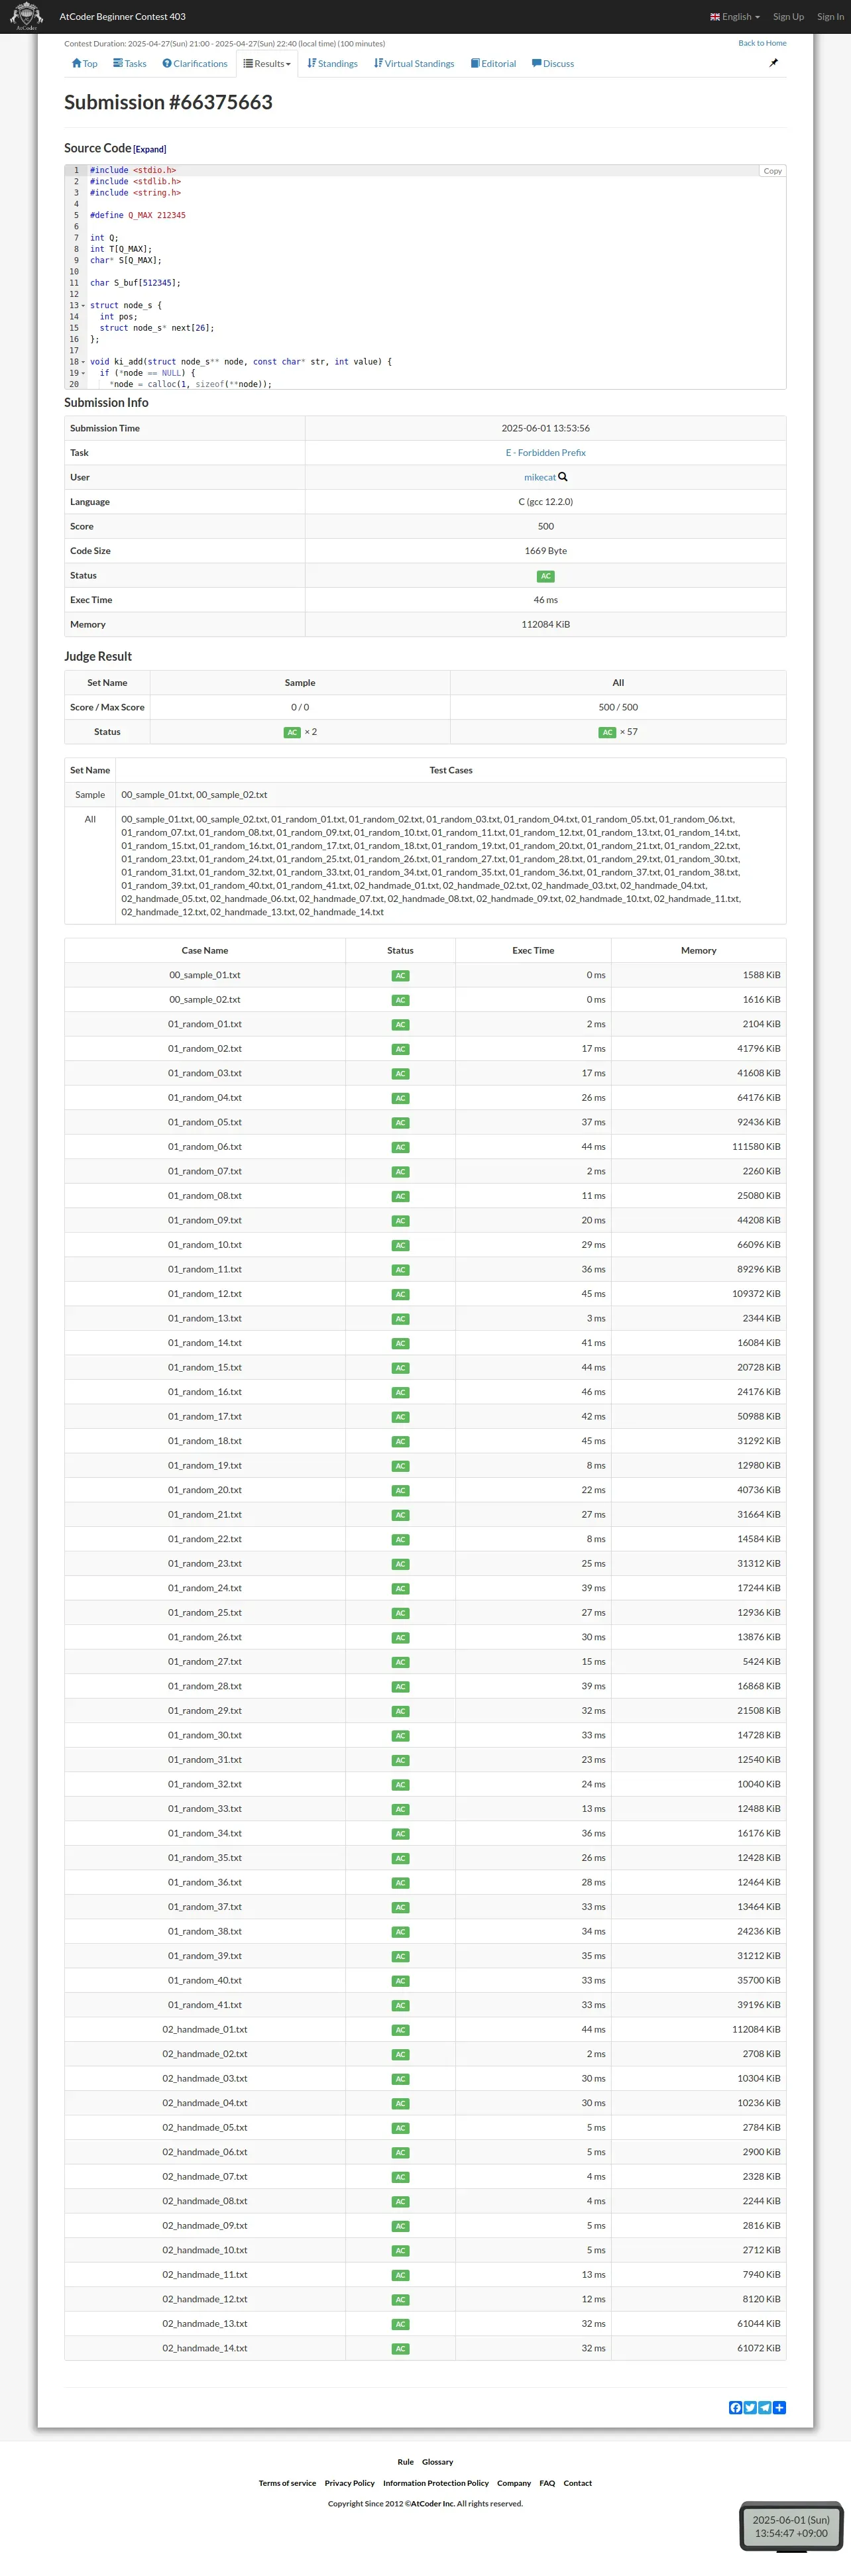
Task: Expand the source code view
Action: click(x=150, y=150)
